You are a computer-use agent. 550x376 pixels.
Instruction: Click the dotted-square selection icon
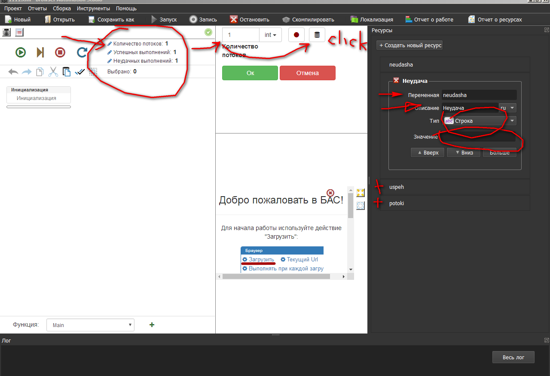pos(93,72)
